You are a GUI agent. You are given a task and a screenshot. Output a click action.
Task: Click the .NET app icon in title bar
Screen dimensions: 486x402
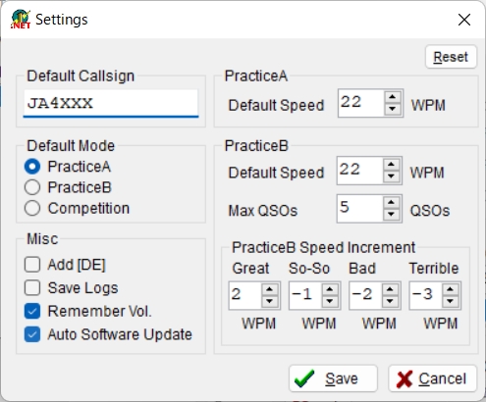tap(21, 20)
